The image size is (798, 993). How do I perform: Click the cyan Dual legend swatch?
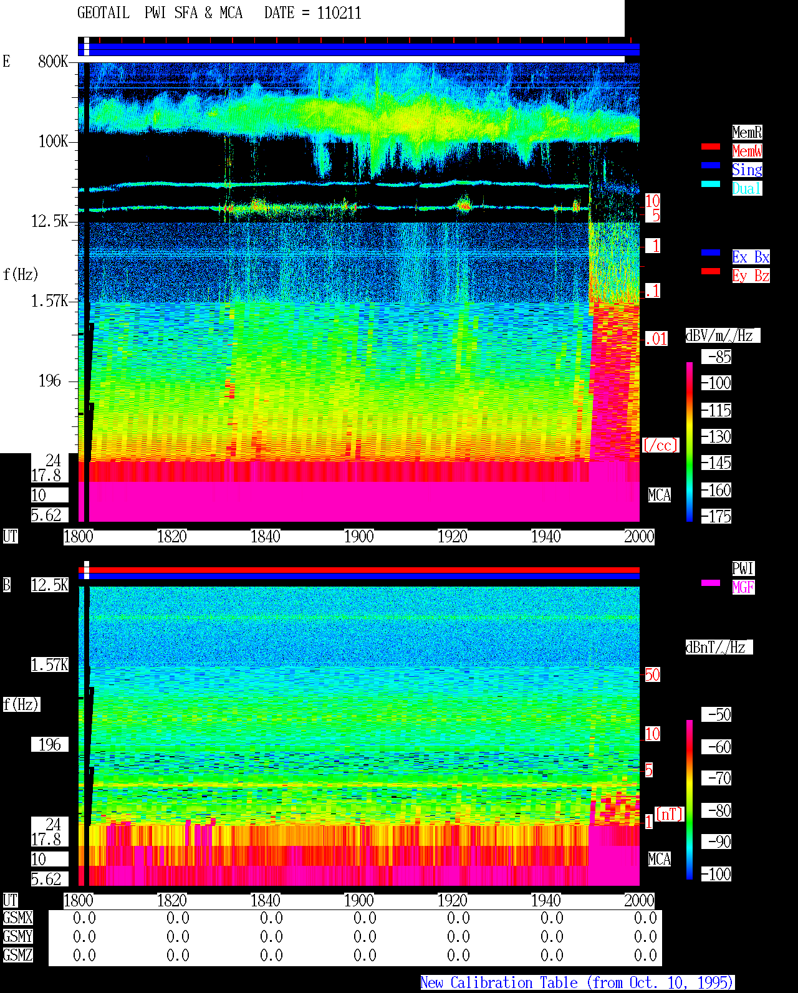click(x=711, y=184)
